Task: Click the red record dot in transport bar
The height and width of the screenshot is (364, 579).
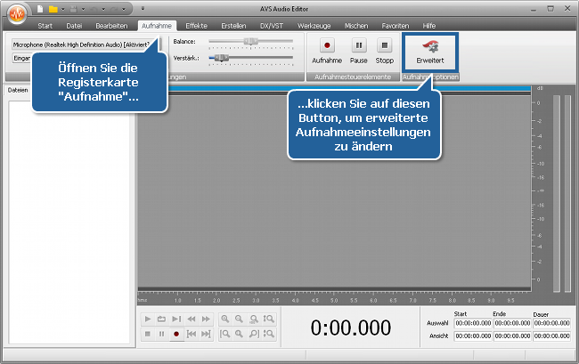Action: point(176,334)
